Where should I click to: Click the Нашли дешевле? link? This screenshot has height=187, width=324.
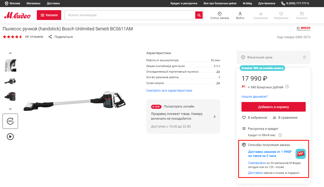[x=255, y=97]
